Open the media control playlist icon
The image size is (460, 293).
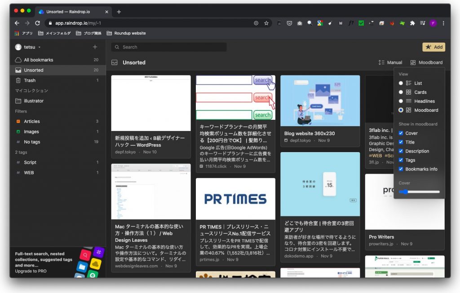tap(423, 23)
